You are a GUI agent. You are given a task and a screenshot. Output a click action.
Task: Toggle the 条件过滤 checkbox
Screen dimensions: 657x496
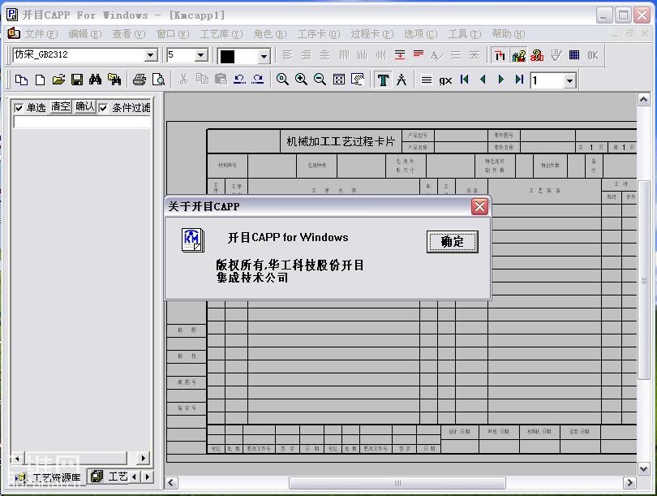[x=103, y=108]
